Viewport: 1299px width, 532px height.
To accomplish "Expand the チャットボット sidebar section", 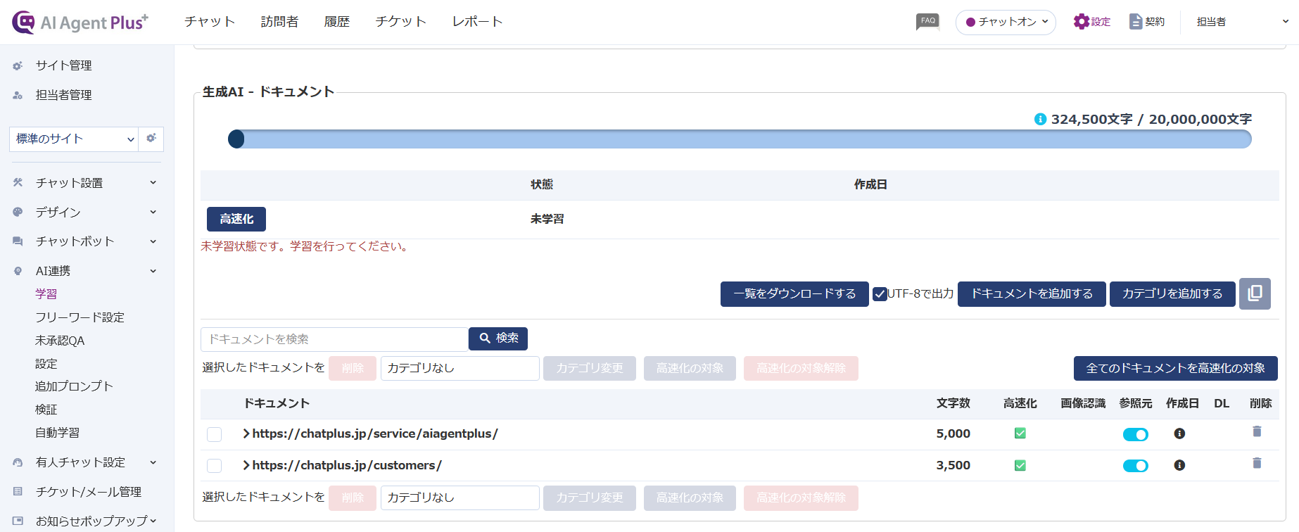I will [x=84, y=241].
